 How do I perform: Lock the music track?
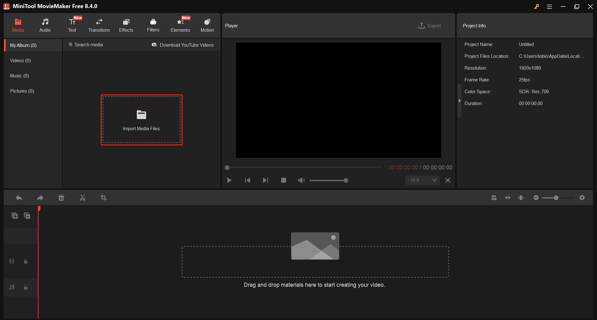coord(25,287)
